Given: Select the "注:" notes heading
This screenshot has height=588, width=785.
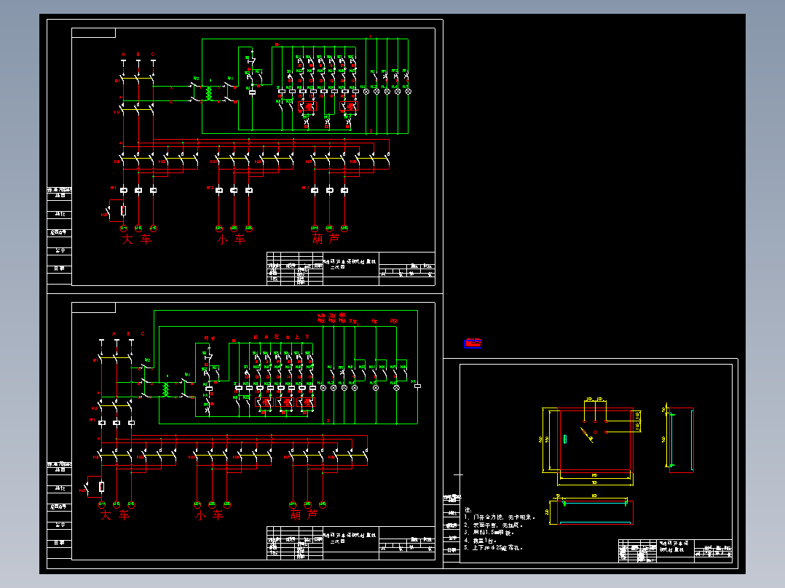Looking at the screenshot, I should 468,510.
